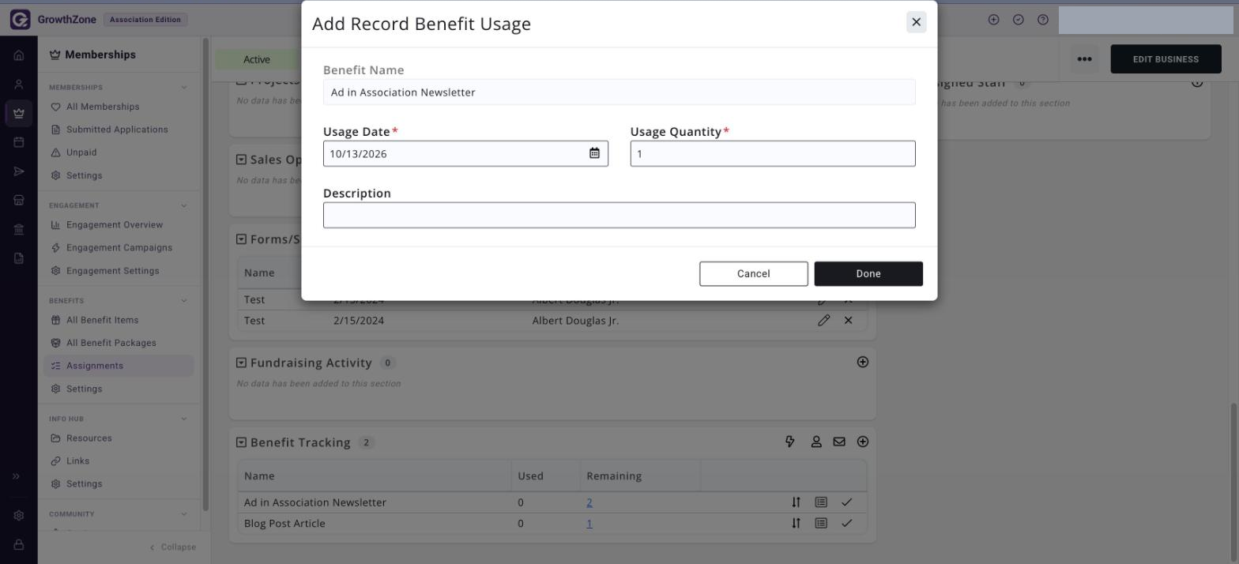Open the Contacts person icon in left rail
Screen dimensions: 1239x564
(x=19, y=85)
